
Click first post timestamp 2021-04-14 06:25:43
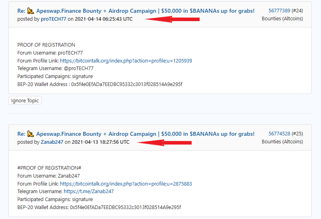(103, 19)
